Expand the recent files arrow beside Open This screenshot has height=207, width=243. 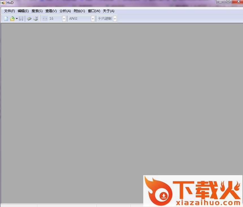coord(17,19)
